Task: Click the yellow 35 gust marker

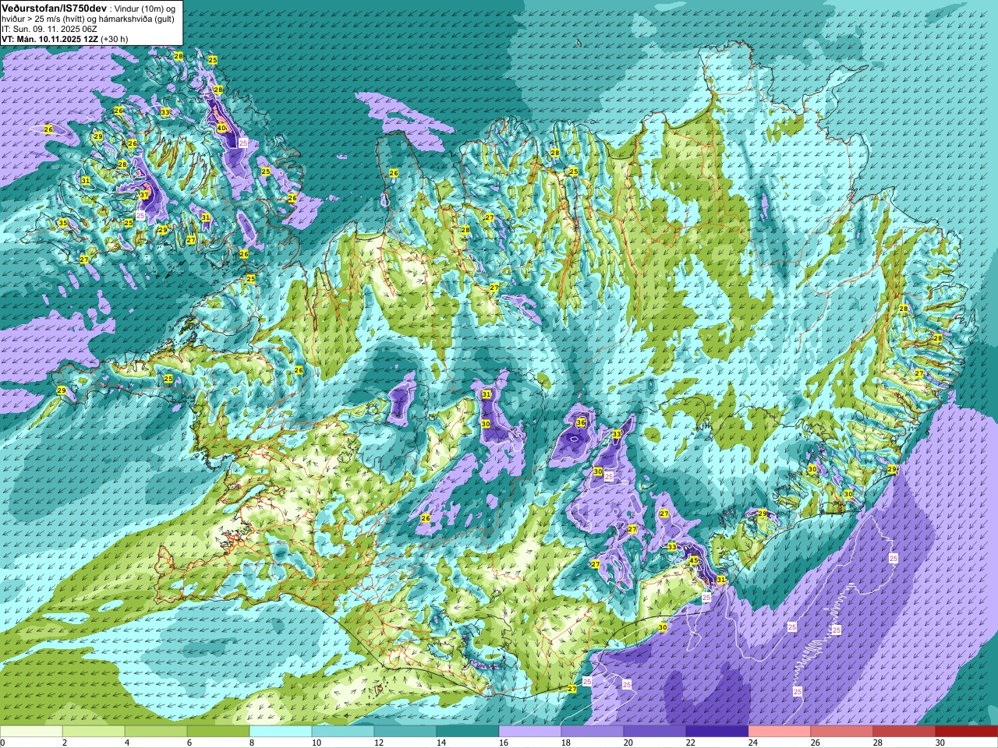Action: [63, 224]
